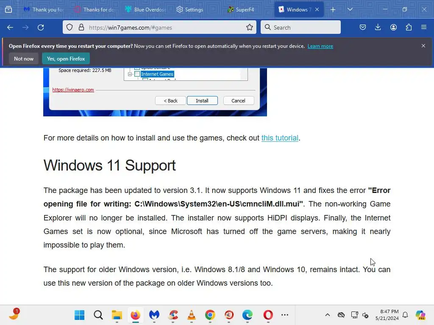Open cloud sync status tray icon

(341, 315)
